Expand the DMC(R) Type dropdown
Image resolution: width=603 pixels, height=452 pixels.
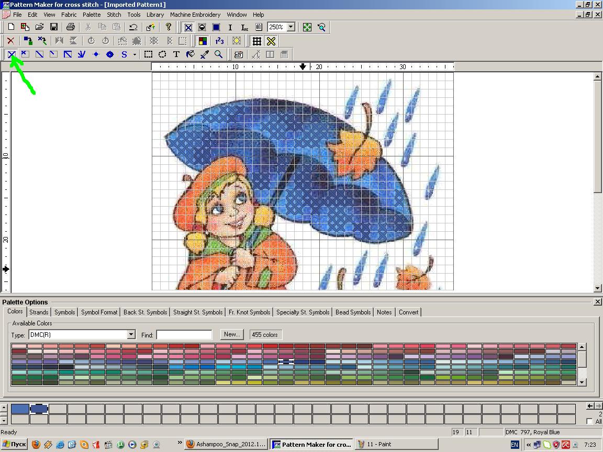[131, 335]
